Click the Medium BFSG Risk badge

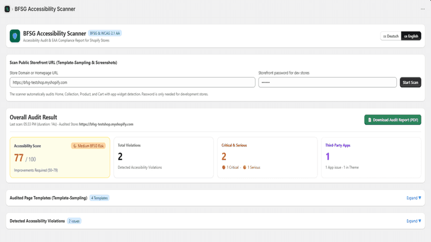coord(88,146)
